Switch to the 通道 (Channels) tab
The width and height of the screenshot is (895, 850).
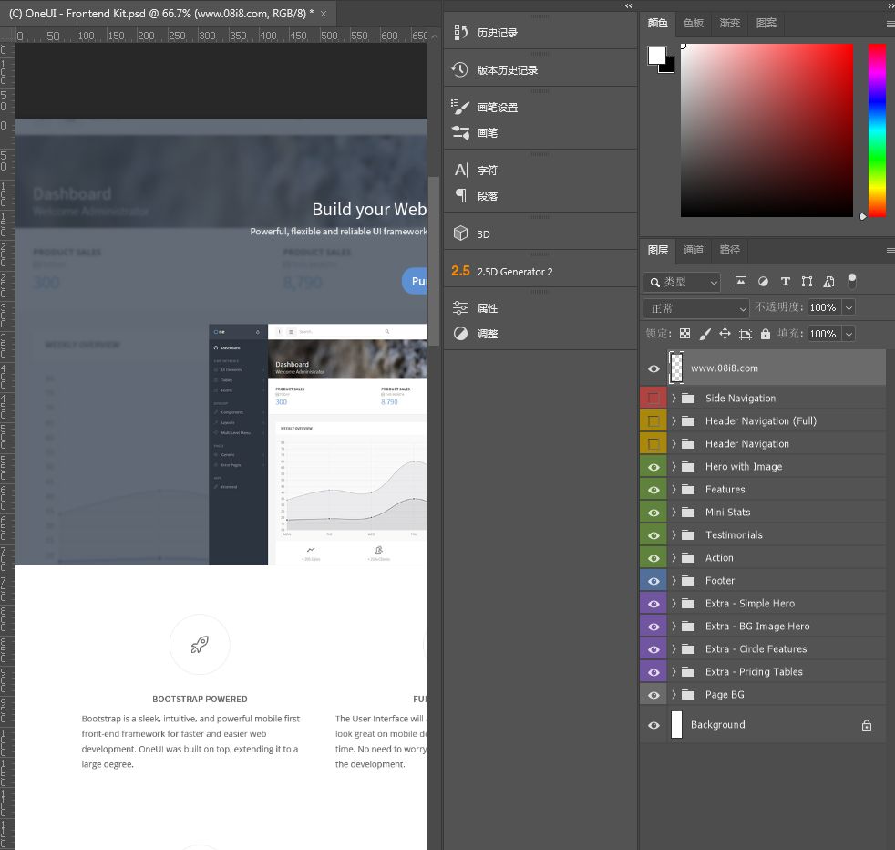click(x=694, y=250)
